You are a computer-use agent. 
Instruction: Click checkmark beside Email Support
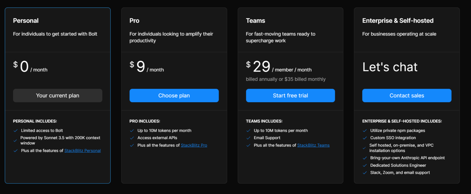(x=248, y=138)
